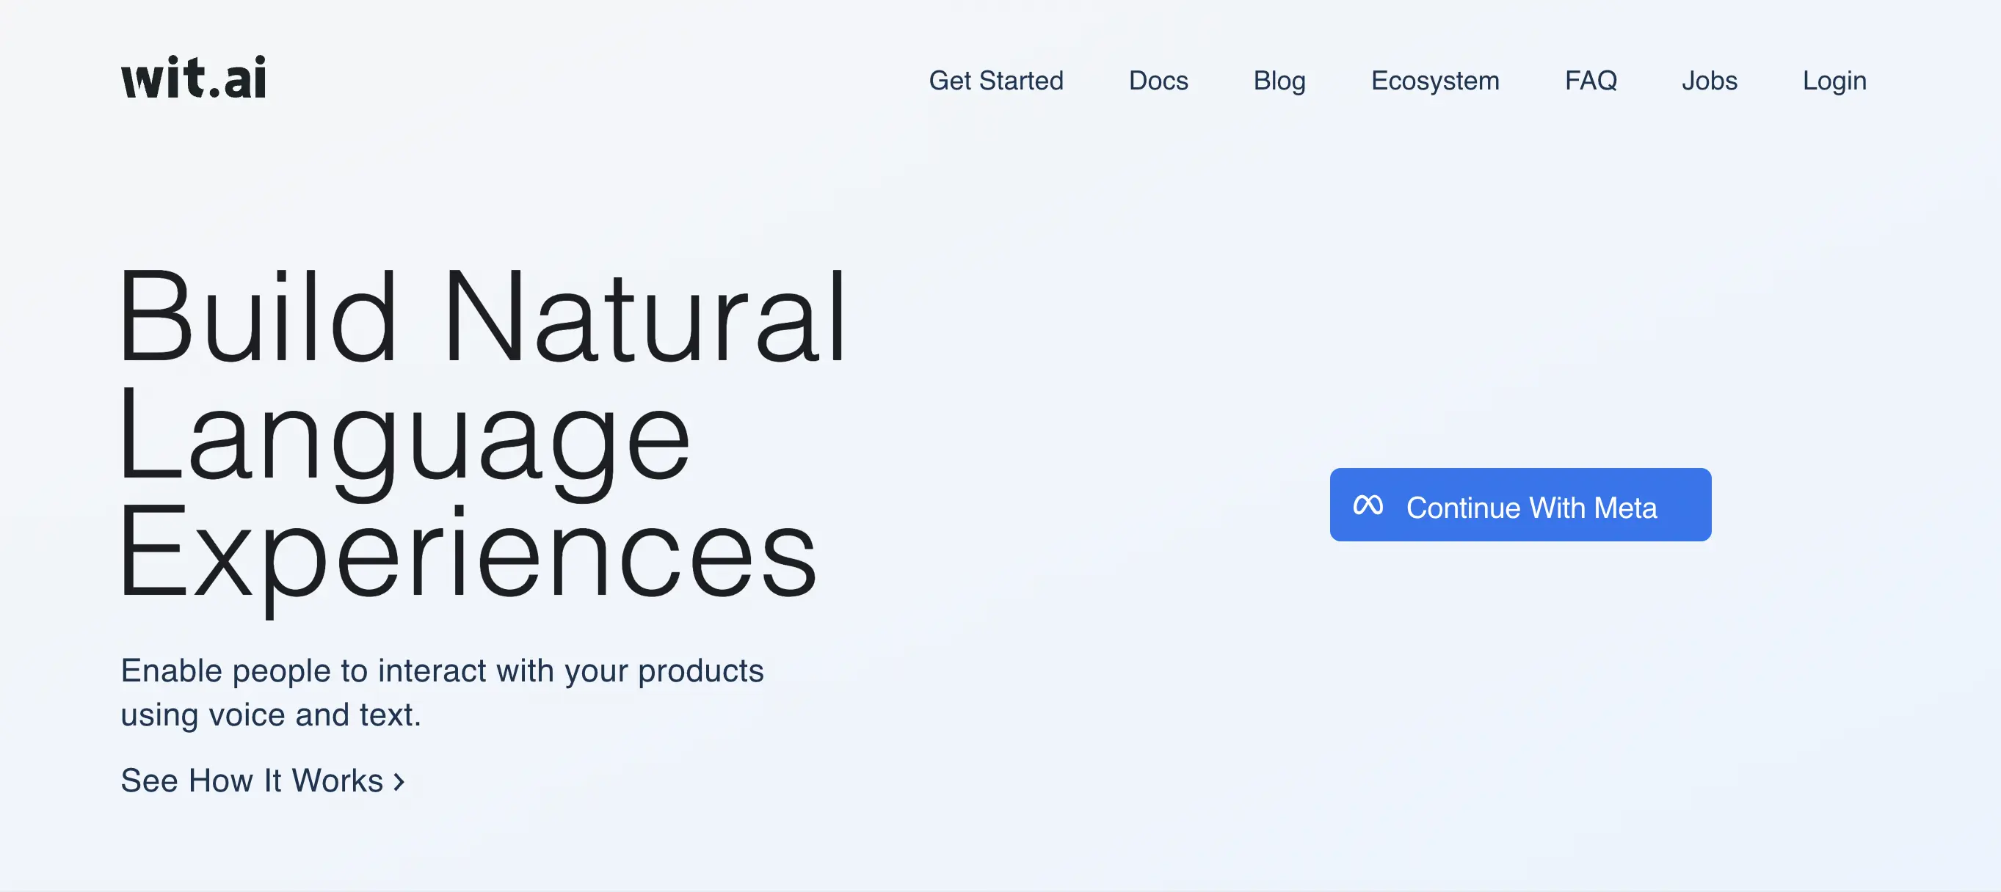Click the Meta infinity logo icon
This screenshot has width=2001, height=892.
[x=1367, y=505]
